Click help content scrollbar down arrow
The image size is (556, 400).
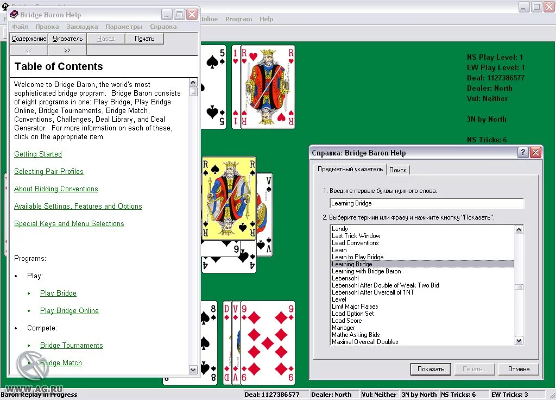pyautogui.click(x=193, y=370)
